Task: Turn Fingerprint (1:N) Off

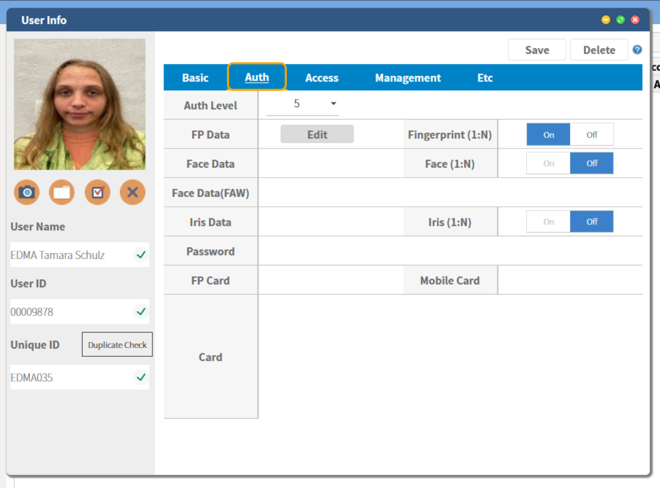Action: point(592,135)
